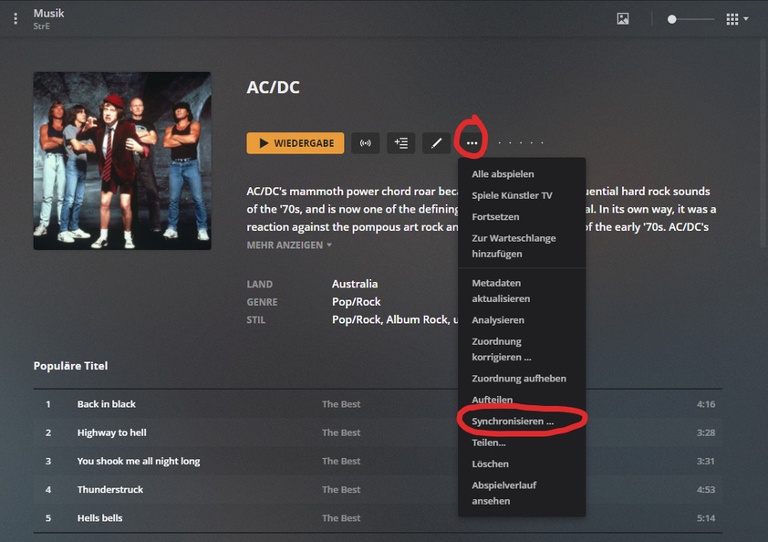
Task: Open The Best album in Back in black row
Action: [x=341, y=404]
